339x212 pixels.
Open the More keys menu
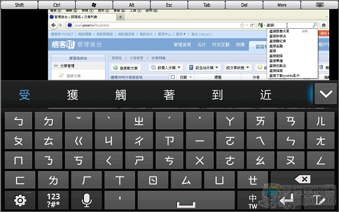coord(282,5)
